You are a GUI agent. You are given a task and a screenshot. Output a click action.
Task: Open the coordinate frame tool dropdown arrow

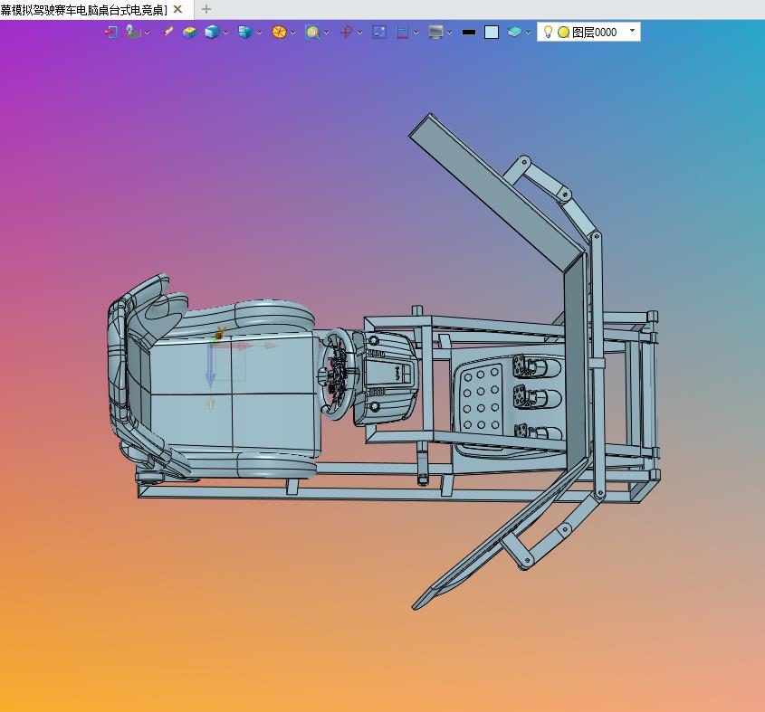(147, 33)
